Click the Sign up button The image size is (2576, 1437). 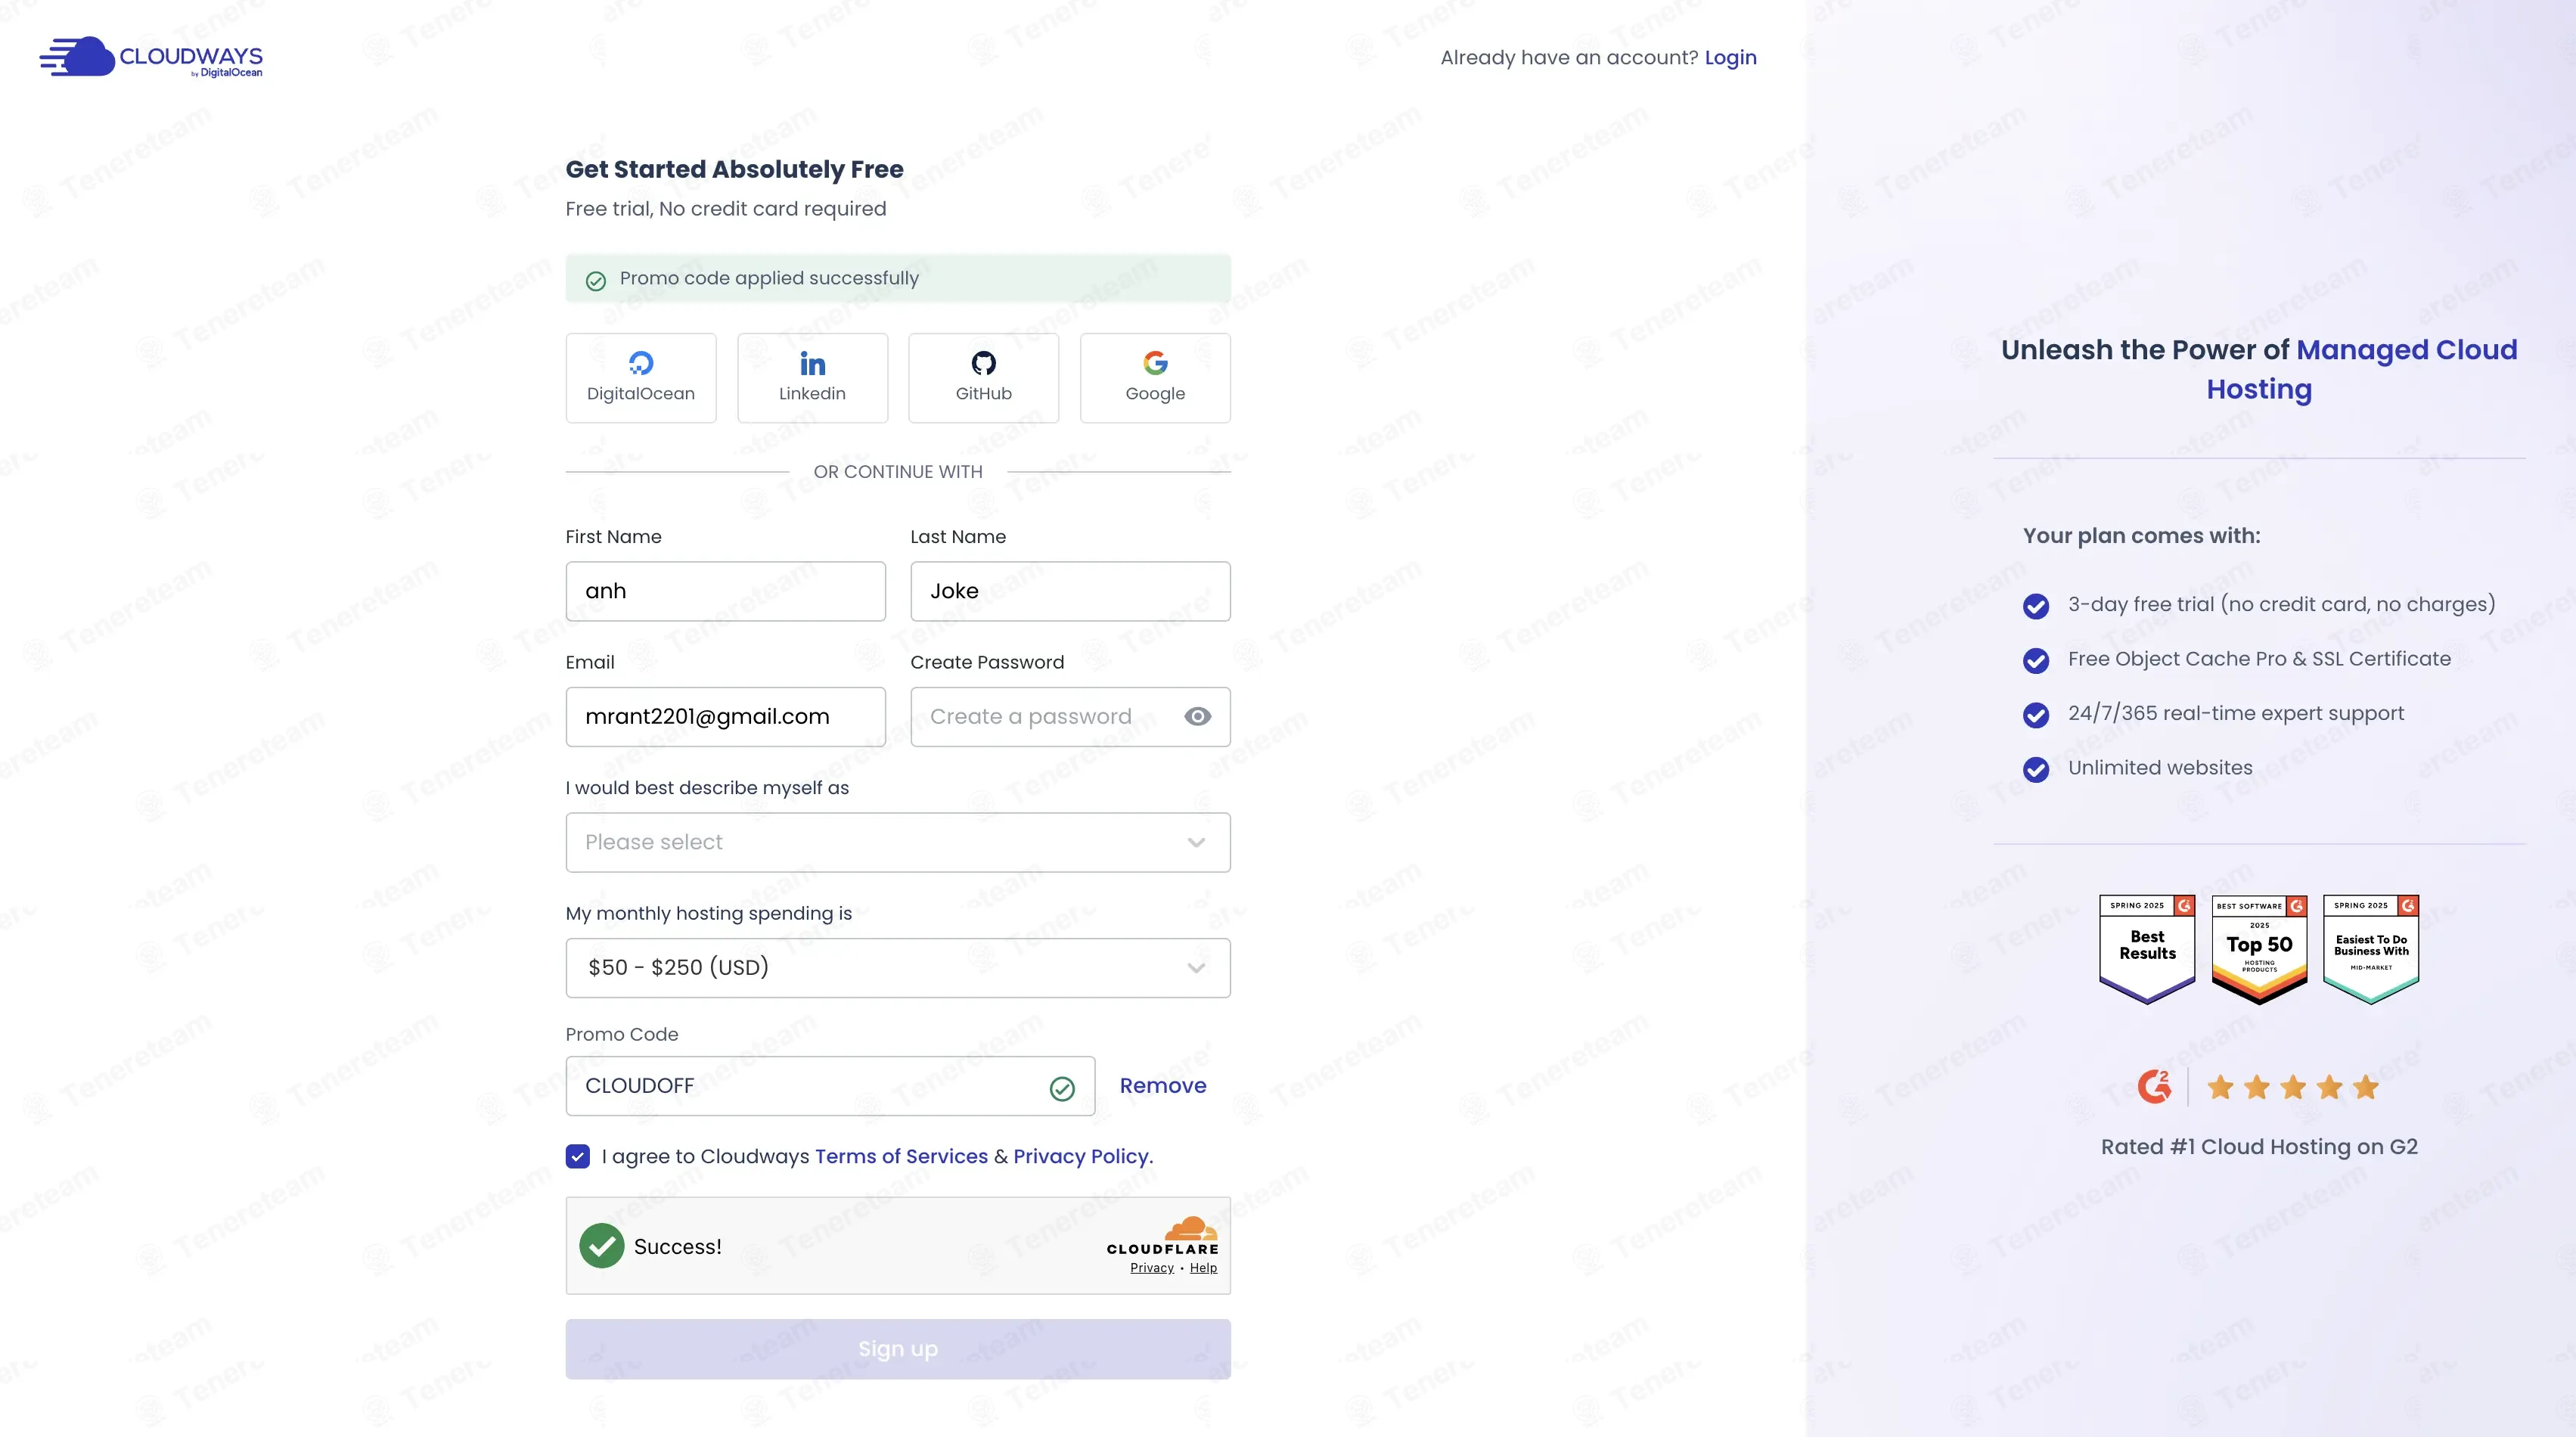click(898, 1349)
